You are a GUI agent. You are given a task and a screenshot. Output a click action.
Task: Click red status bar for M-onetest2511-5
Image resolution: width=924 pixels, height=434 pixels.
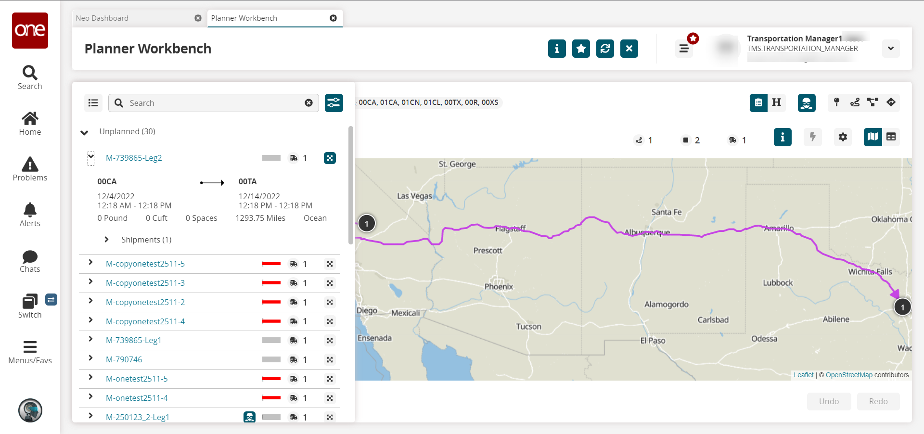point(271,379)
